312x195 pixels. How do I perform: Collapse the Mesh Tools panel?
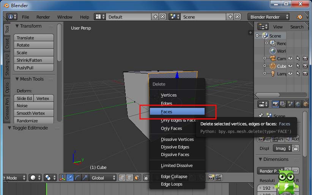tap(17, 79)
